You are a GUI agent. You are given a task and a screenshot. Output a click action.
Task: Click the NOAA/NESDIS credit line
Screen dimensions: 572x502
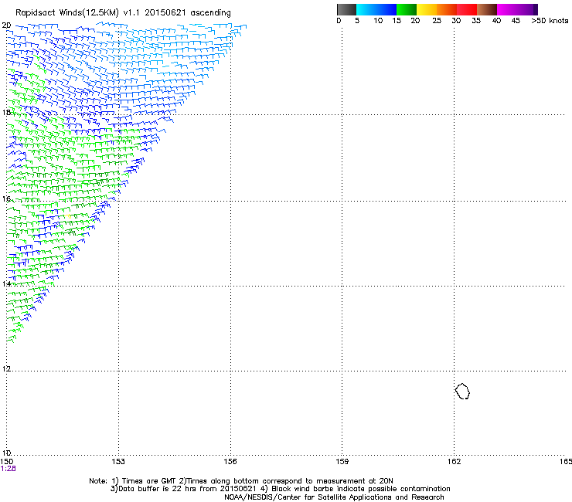[x=334, y=497]
